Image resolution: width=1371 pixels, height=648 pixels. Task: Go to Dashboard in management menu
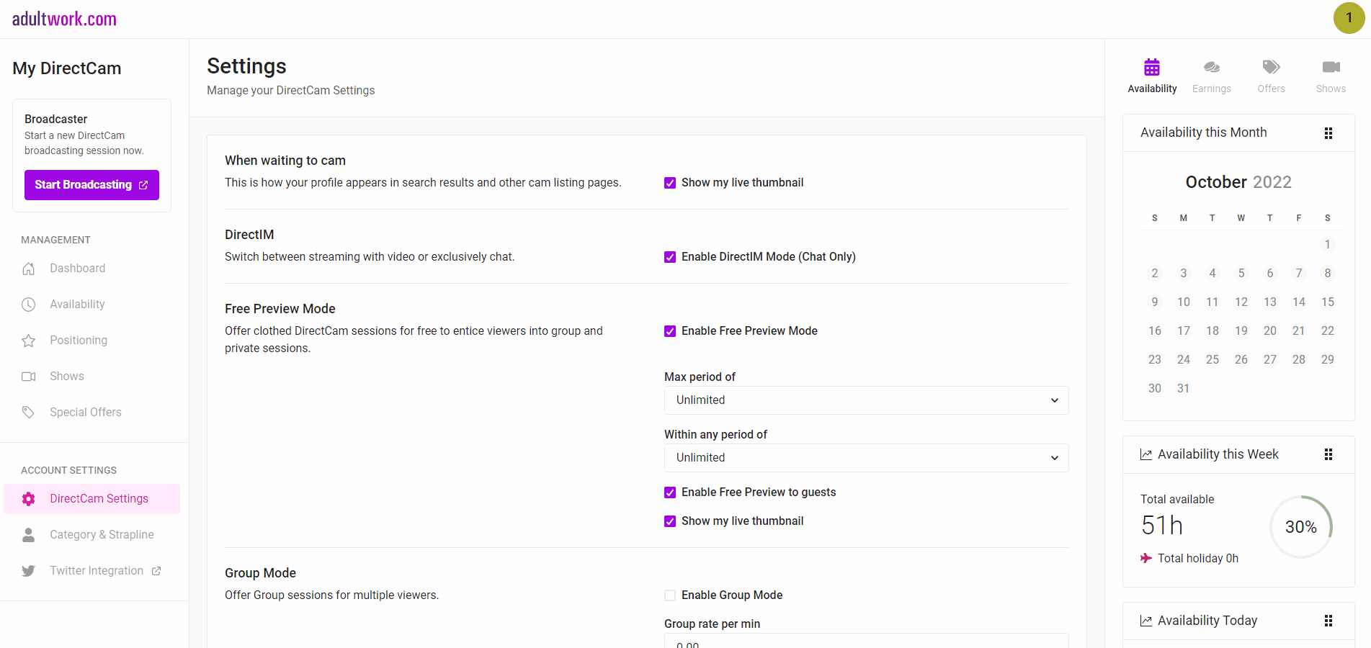(77, 269)
